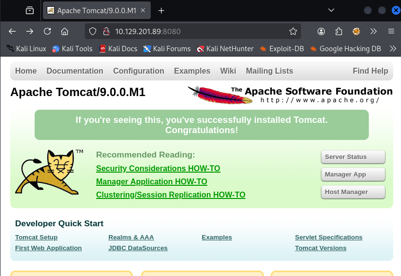Open the Firefox hamburger menu
Viewport: 401px width, 276px height.
tap(391, 31)
